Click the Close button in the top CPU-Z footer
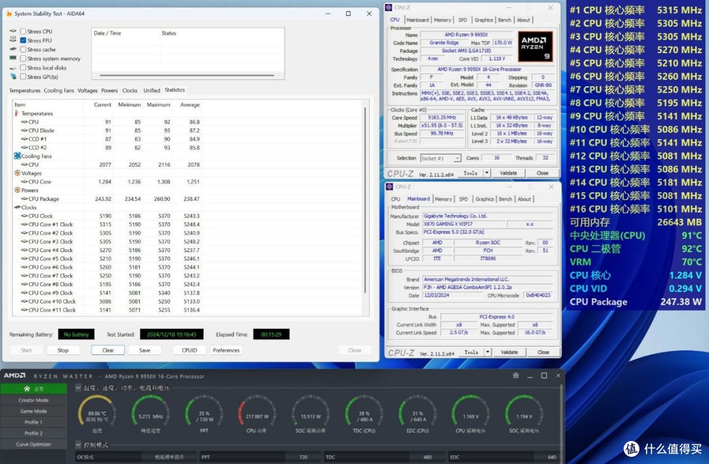The image size is (709, 464). tap(542, 173)
